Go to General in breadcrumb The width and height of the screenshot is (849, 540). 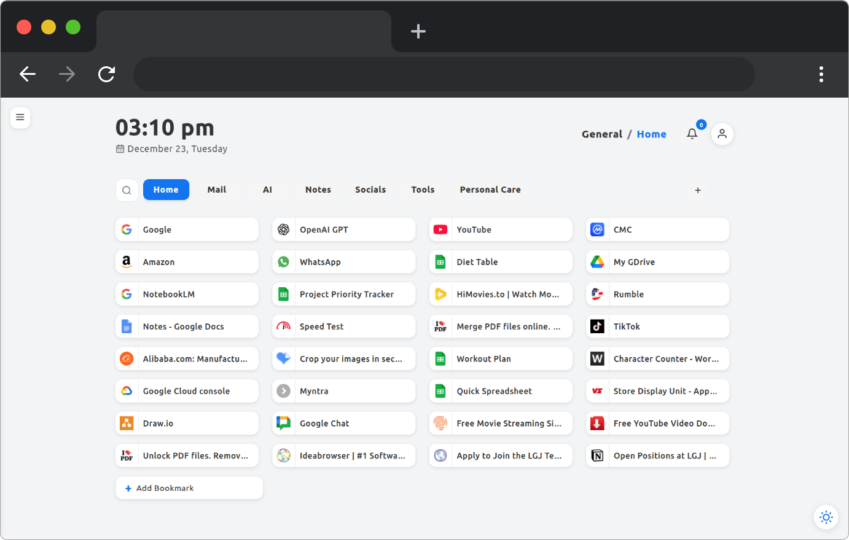[601, 134]
